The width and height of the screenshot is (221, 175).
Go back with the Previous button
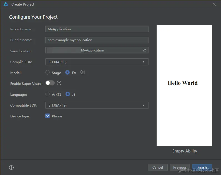pyautogui.click(x=180, y=167)
